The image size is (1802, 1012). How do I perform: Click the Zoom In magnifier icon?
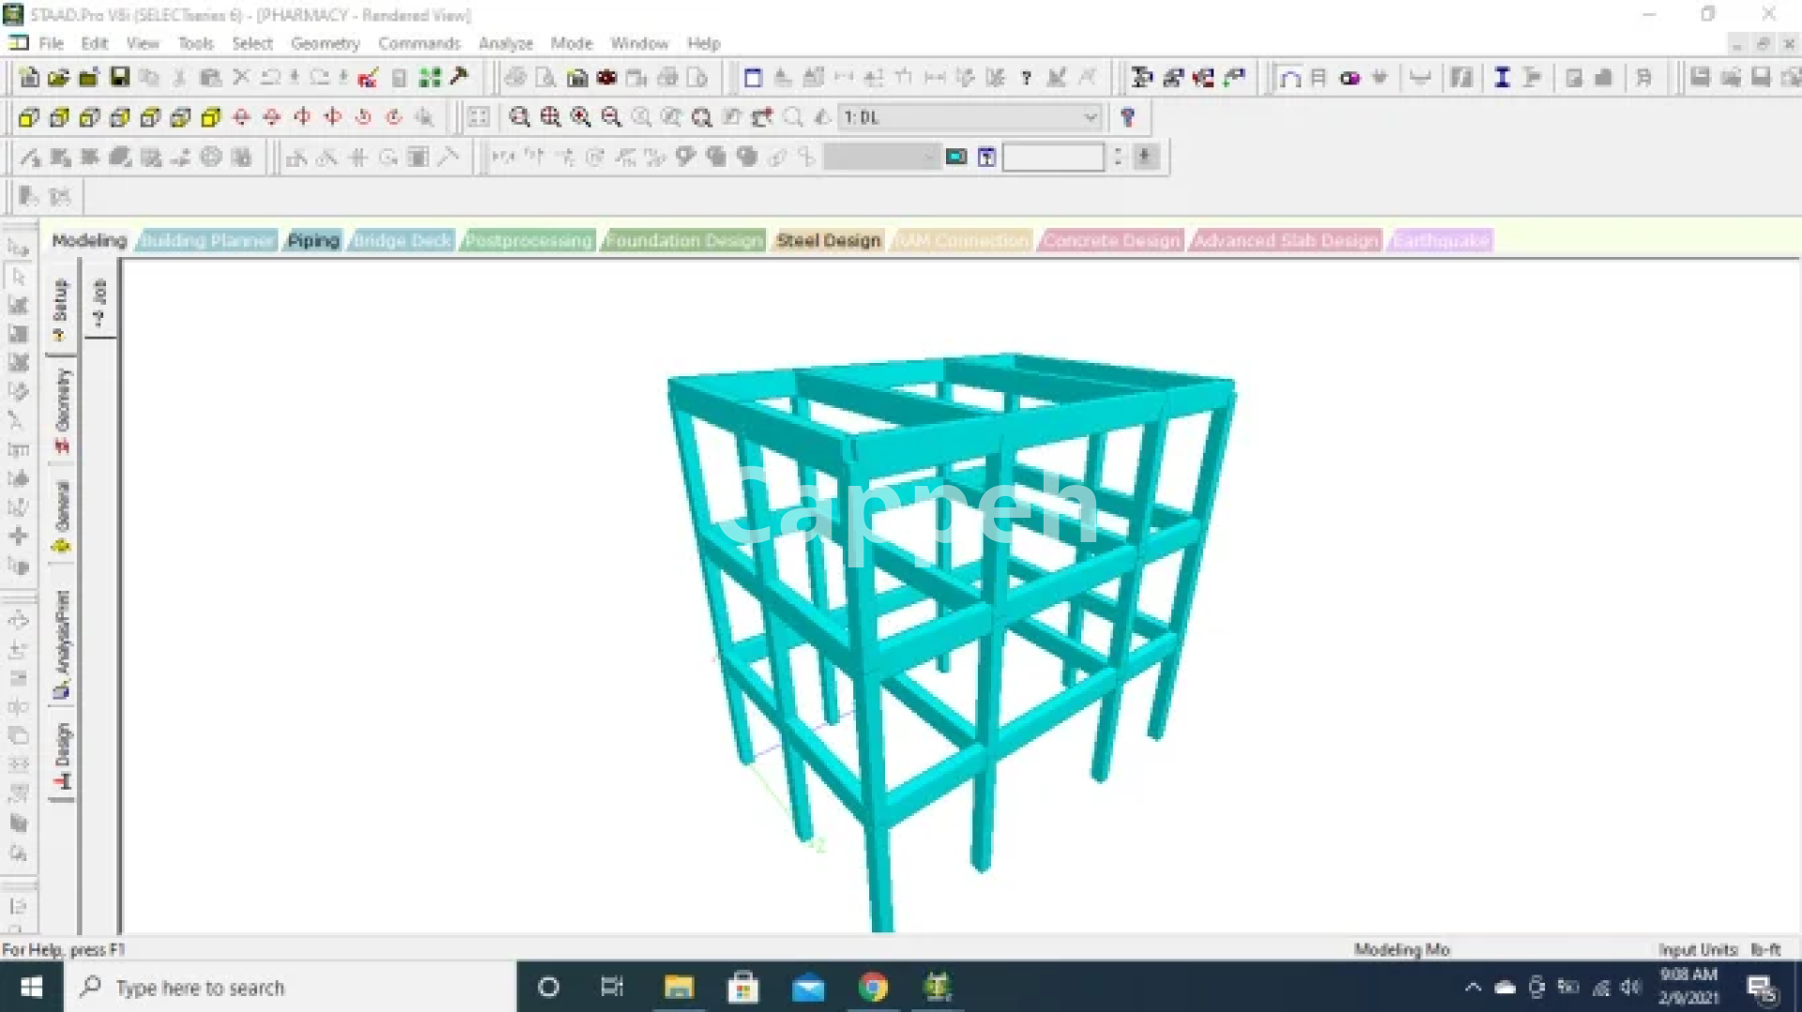pos(581,117)
